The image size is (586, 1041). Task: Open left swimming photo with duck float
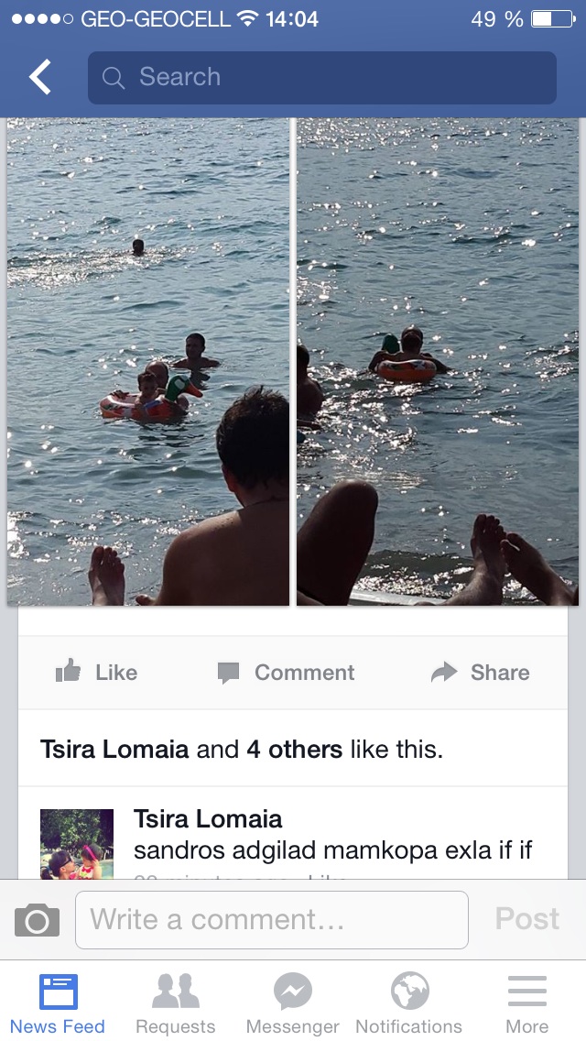click(148, 362)
